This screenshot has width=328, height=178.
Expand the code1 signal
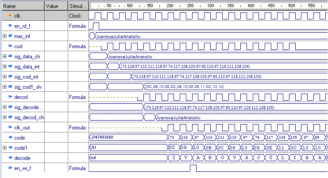pyautogui.click(x=4, y=148)
